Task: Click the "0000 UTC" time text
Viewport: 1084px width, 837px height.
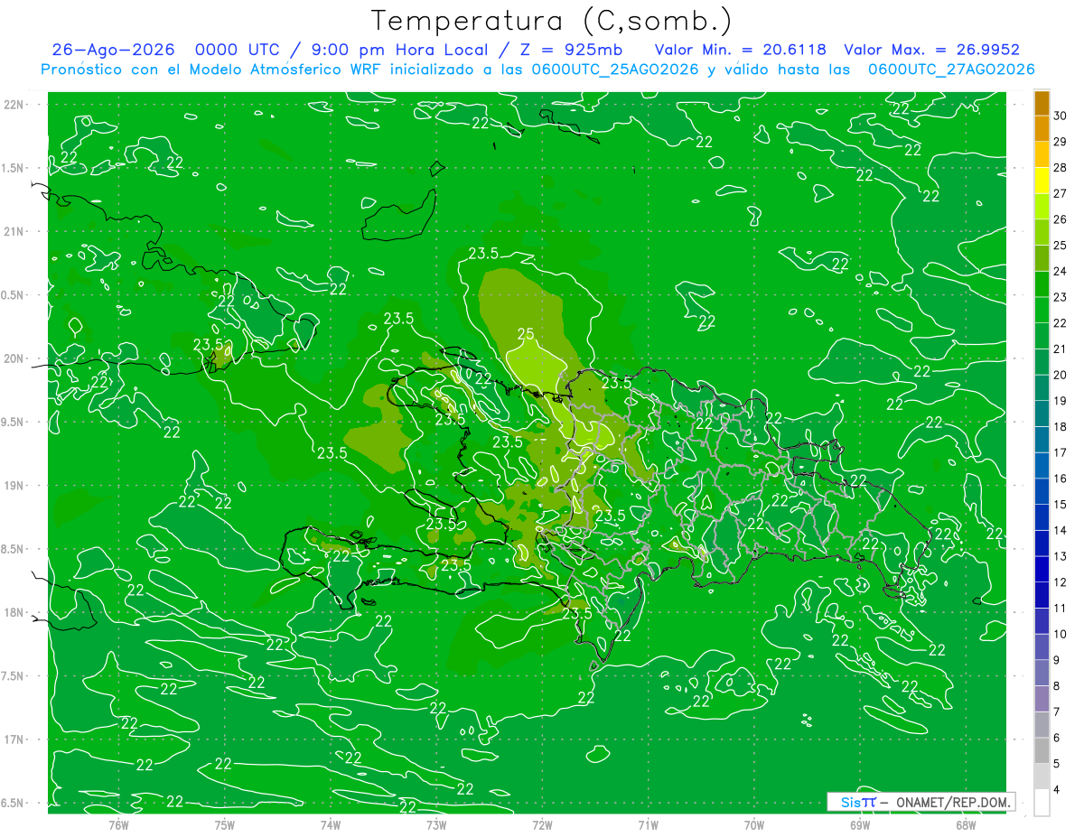Action: 238,51
